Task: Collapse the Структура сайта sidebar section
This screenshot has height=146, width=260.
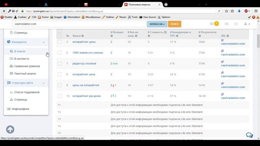Action: coord(43,83)
